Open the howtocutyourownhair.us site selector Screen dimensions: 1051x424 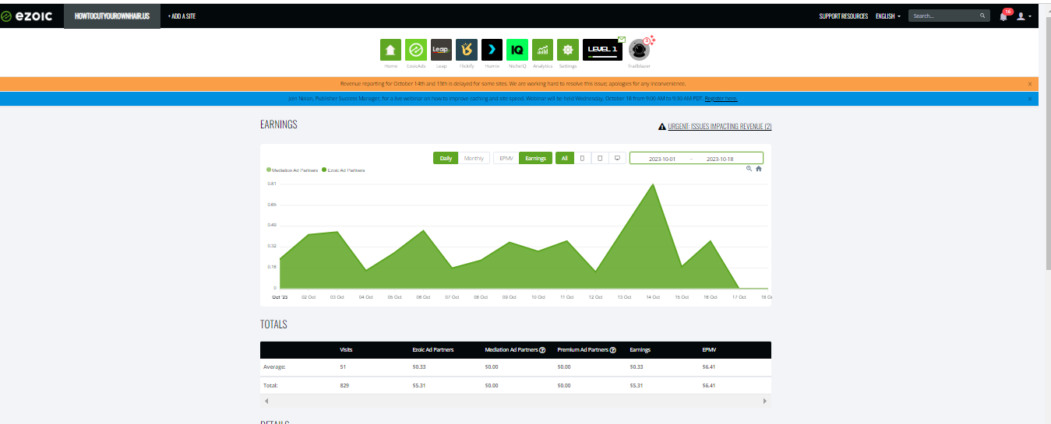coord(112,16)
